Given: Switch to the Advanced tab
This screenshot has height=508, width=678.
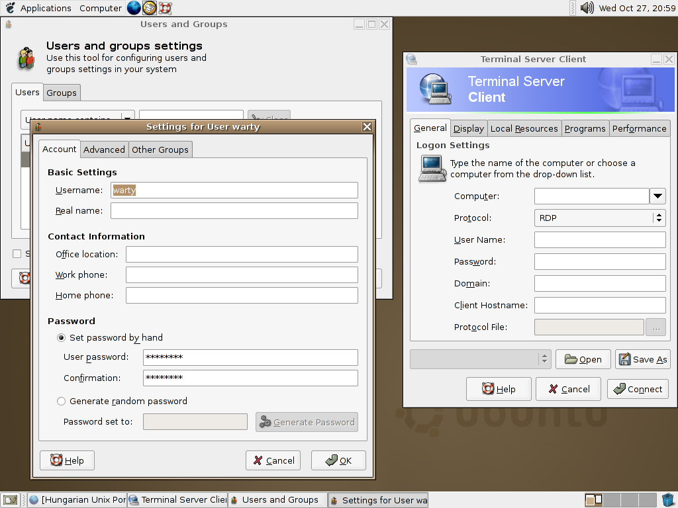Looking at the screenshot, I should [104, 149].
